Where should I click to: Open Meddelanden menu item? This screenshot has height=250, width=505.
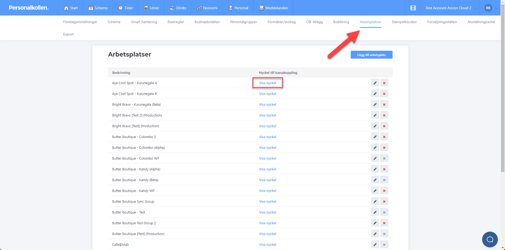[x=273, y=8]
